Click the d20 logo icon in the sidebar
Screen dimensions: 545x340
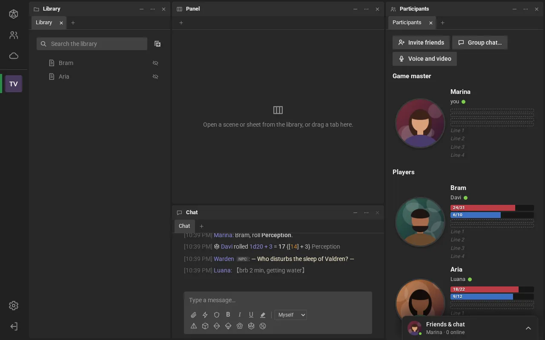click(14, 14)
